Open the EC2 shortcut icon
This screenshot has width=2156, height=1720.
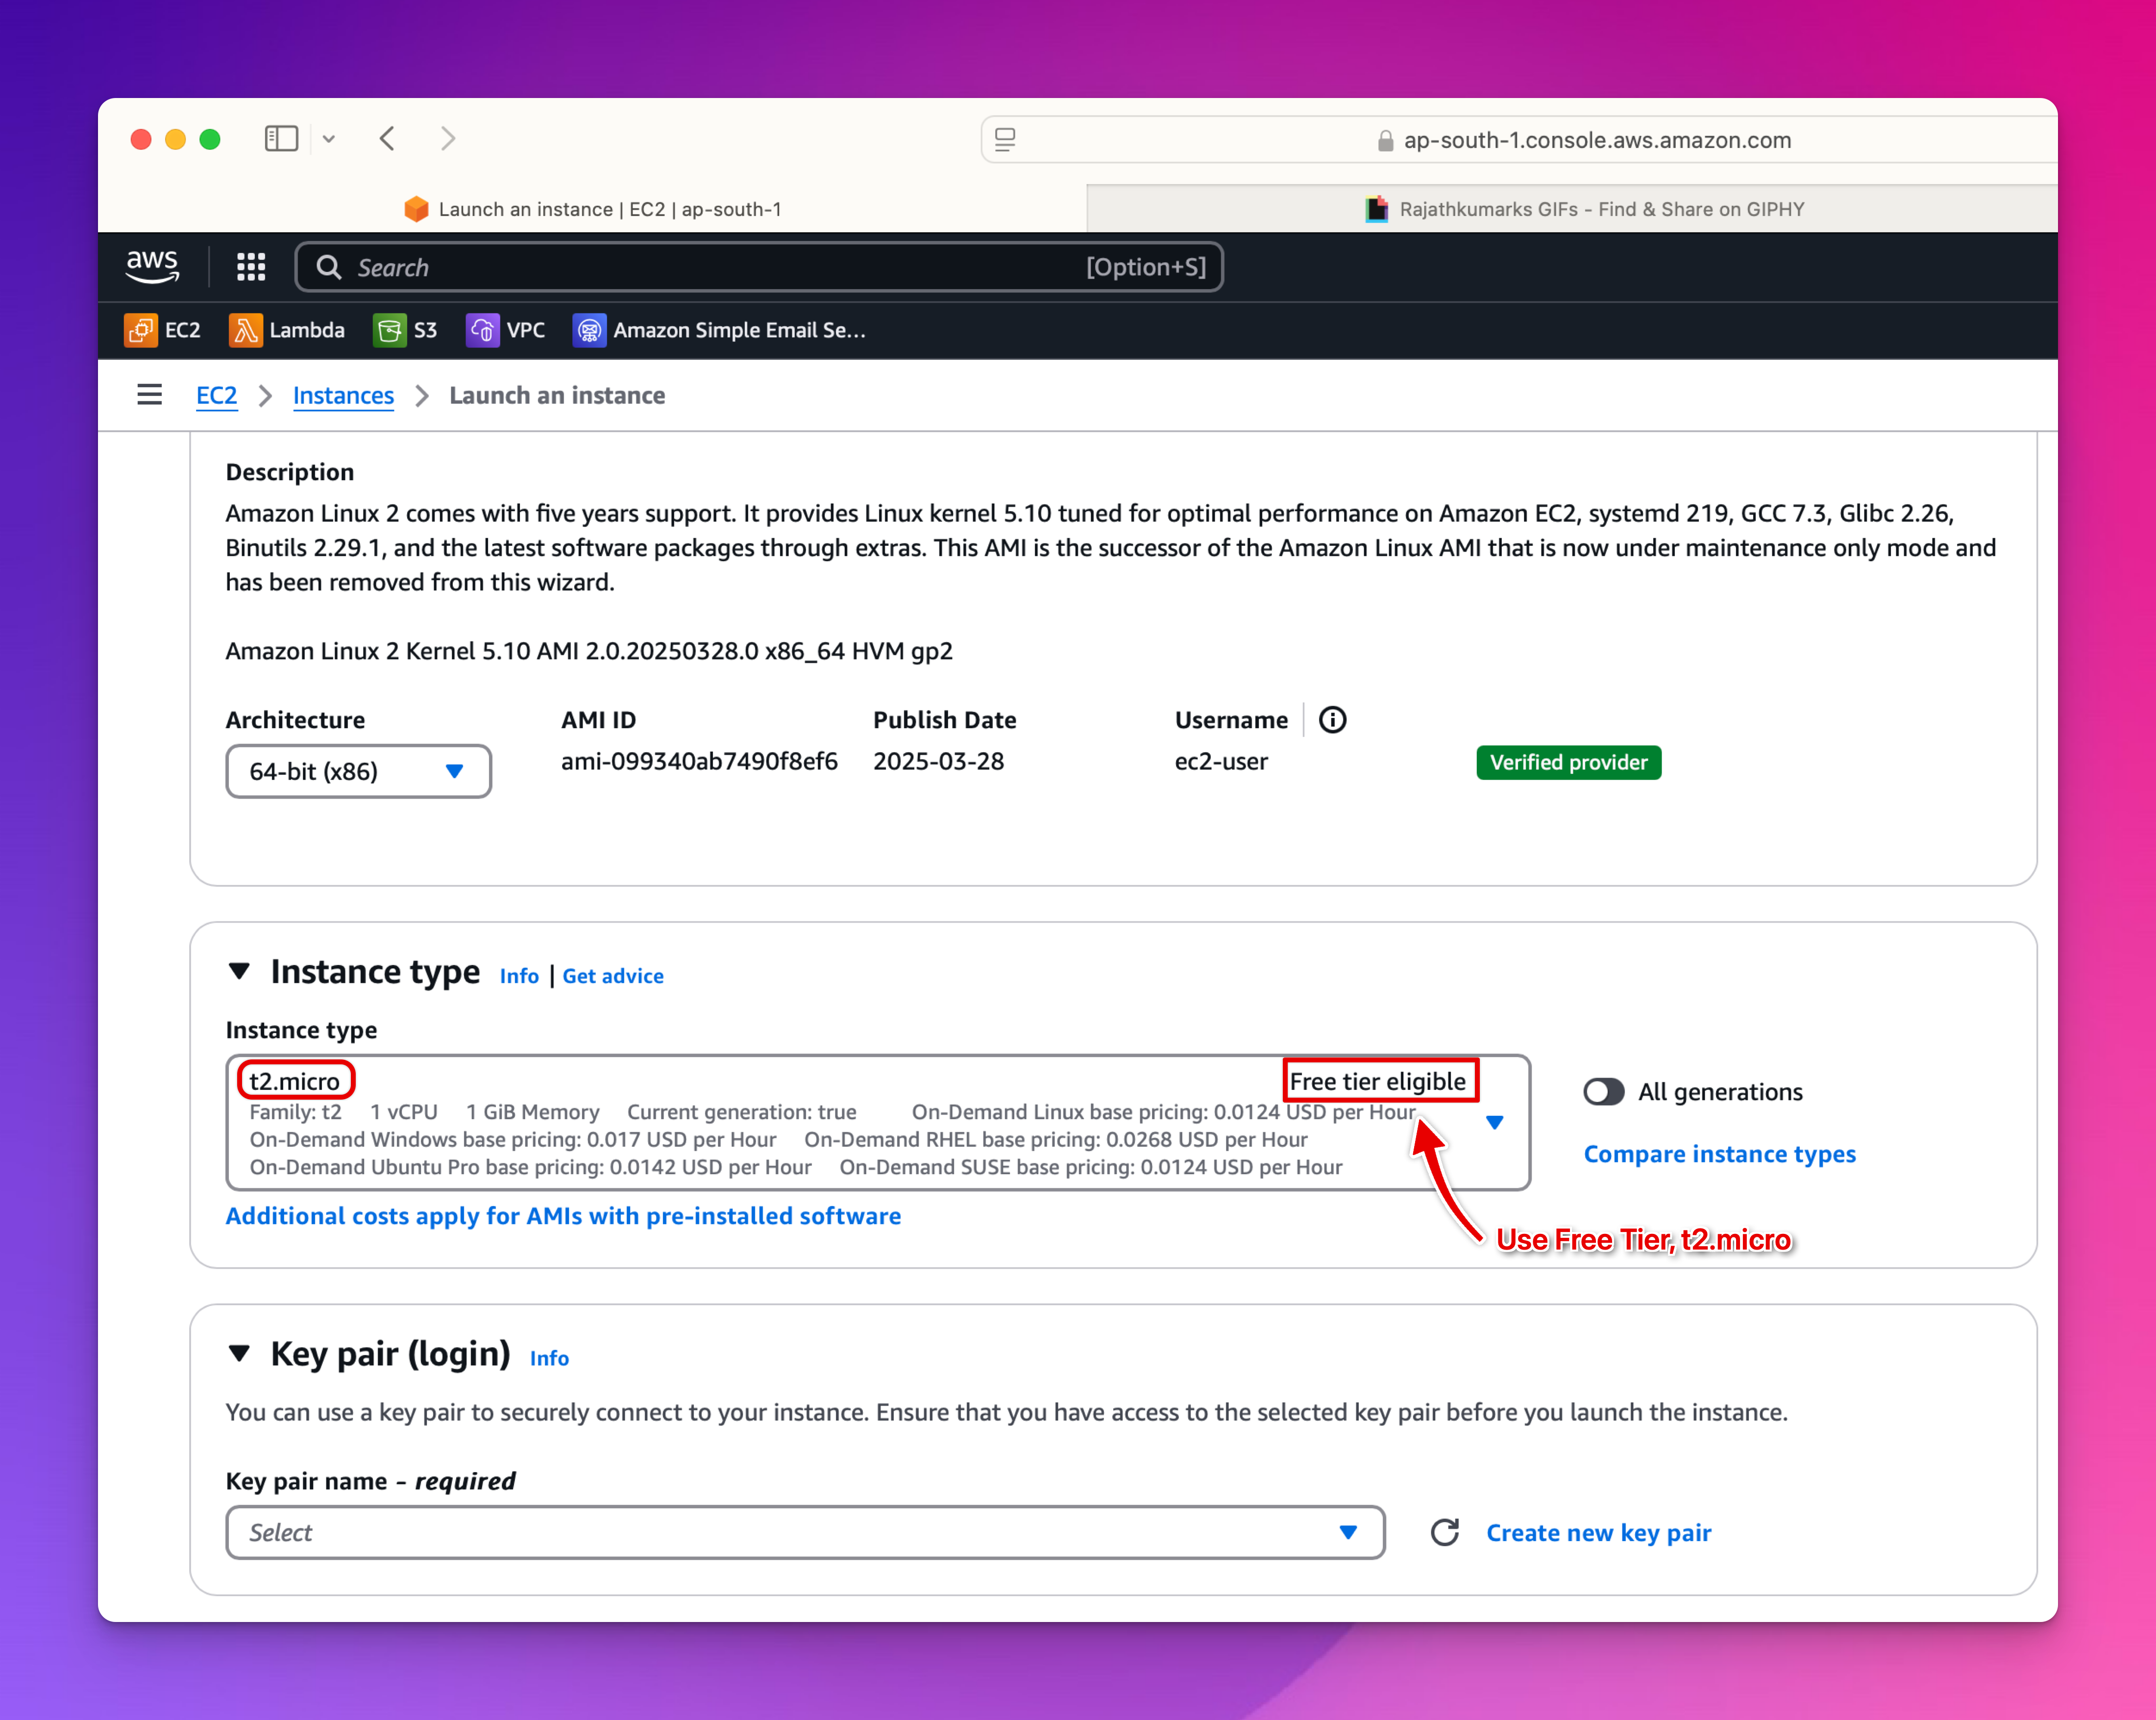tap(141, 330)
